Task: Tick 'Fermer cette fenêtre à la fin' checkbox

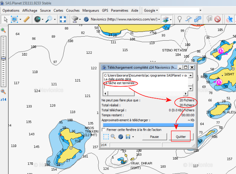Action: coord(103,130)
